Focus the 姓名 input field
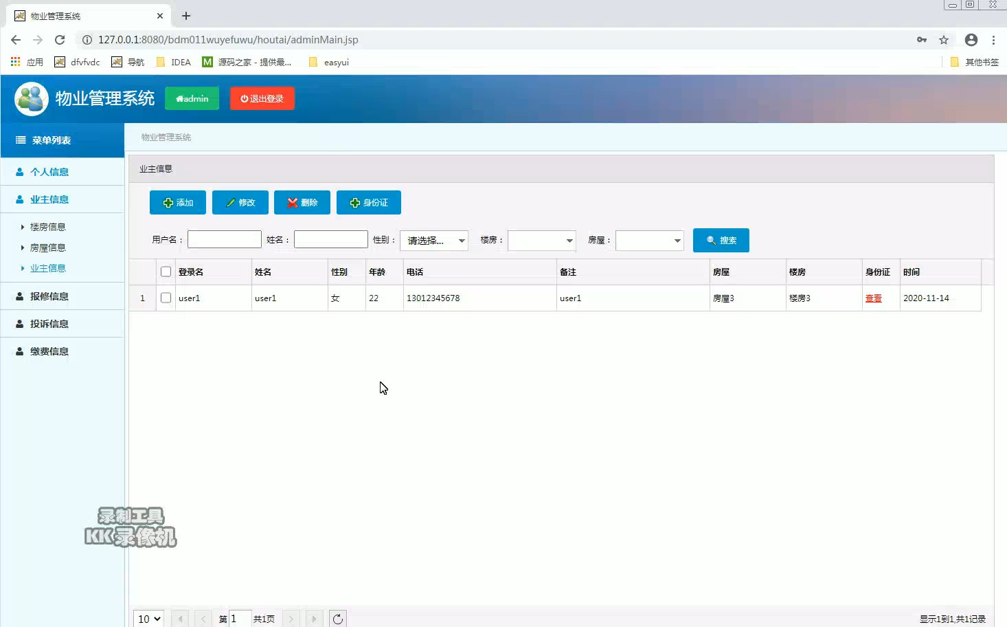The image size is (1007, 627). point(331,239)
